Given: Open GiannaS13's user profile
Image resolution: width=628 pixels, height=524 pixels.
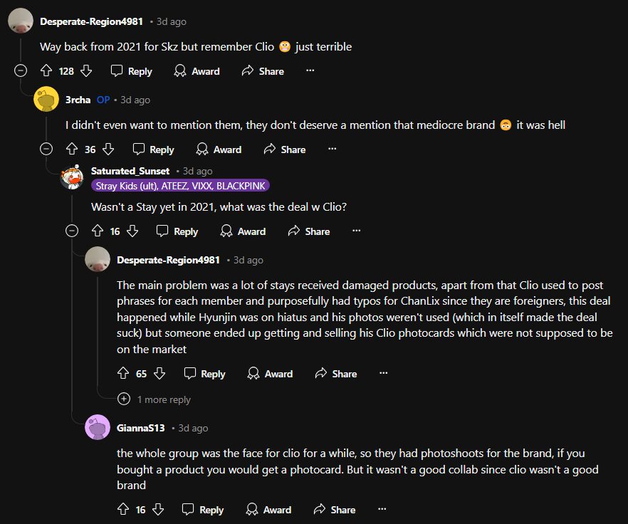Looking at the screenshot, I should pos(141,428).
